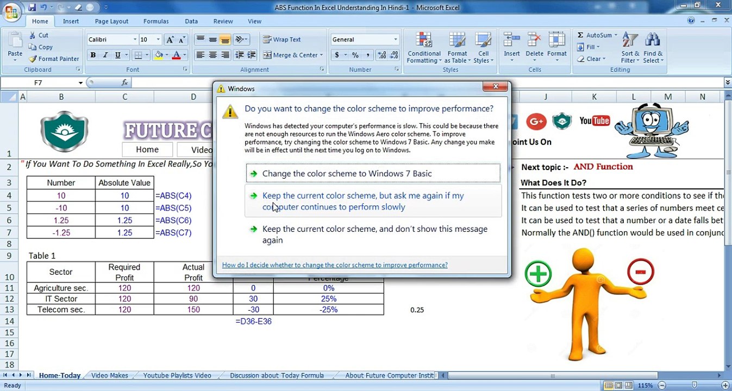The width and height of the screenshot is (732, 391).
Task: Open the color scheme performance help link
Action: 335,265
